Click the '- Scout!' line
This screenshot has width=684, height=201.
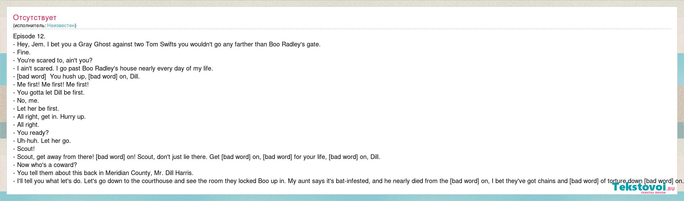tap(24, 149)
